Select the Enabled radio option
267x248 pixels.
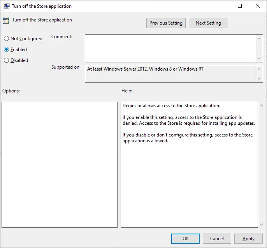pyautogui.click(x=6, y=50)
